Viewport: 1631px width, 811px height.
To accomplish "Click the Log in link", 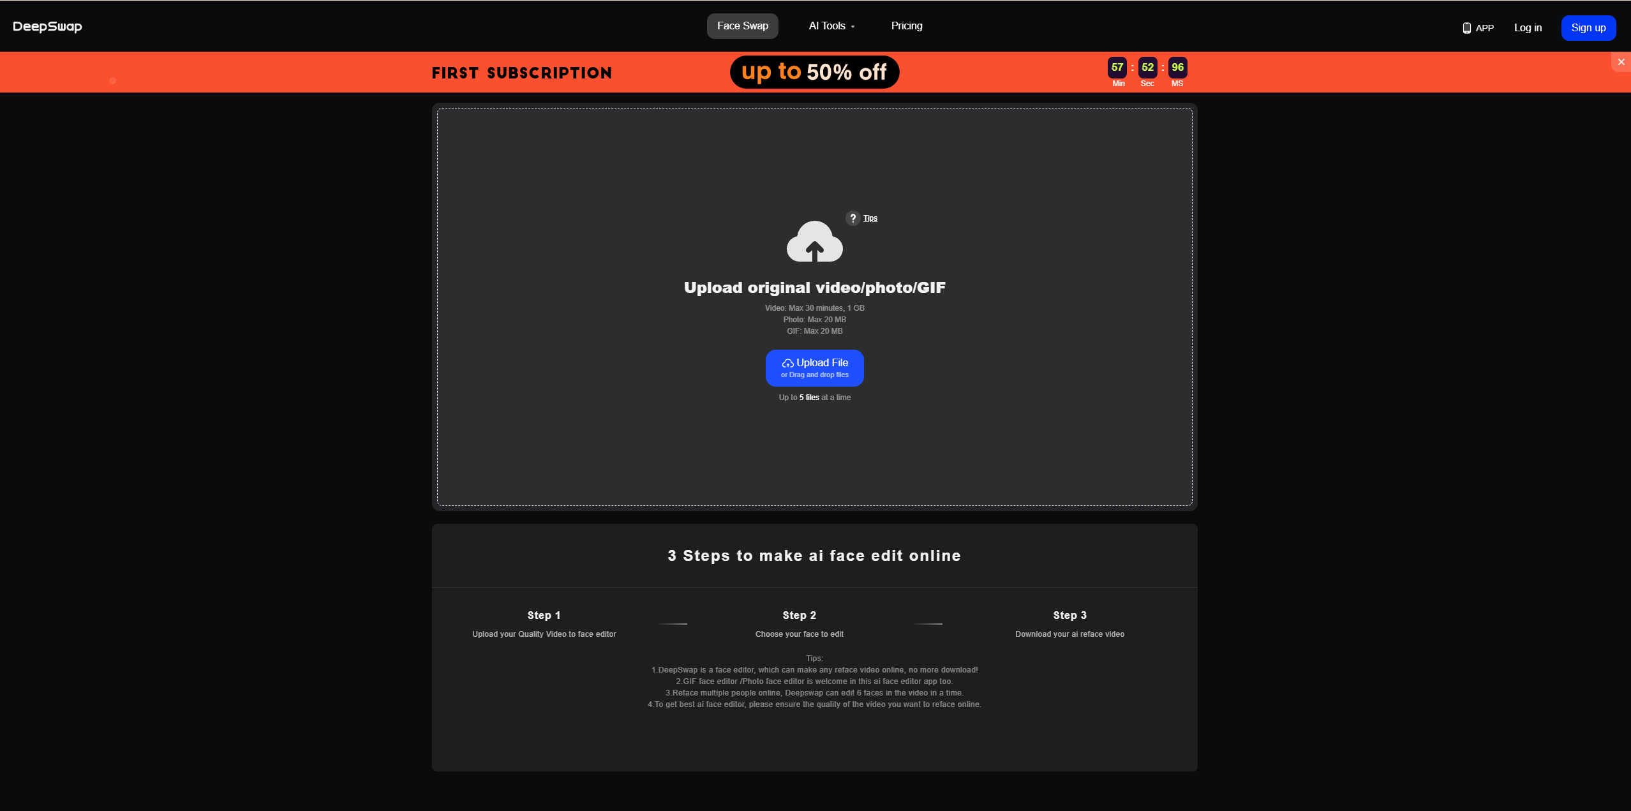I will (x=1528, y=28).
